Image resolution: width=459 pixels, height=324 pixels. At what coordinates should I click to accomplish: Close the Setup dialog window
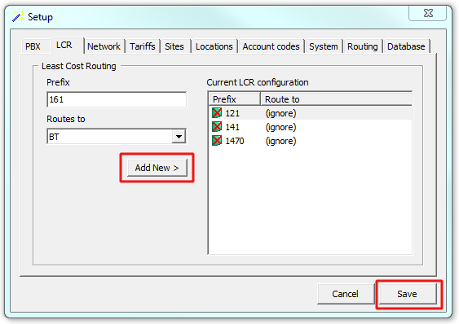coord(428,14)
